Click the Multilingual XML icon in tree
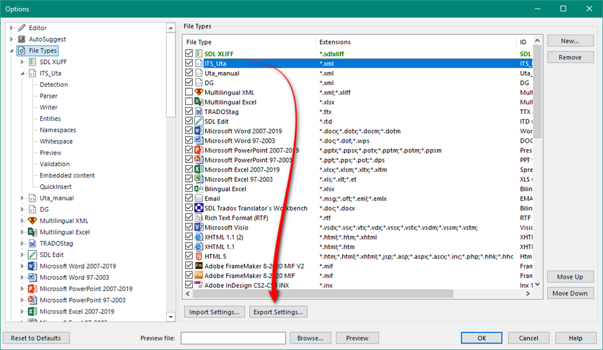Viewport: 603px width, 350px height. pos(33,221)
